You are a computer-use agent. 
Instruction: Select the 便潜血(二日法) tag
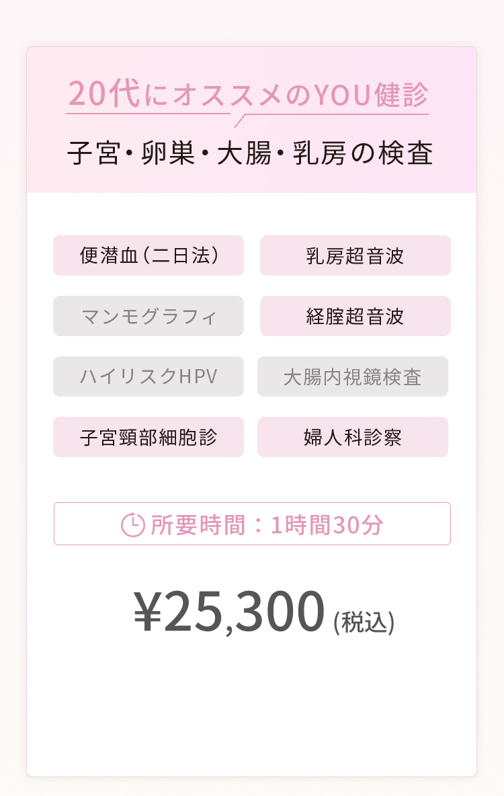[x=149, y=255]
